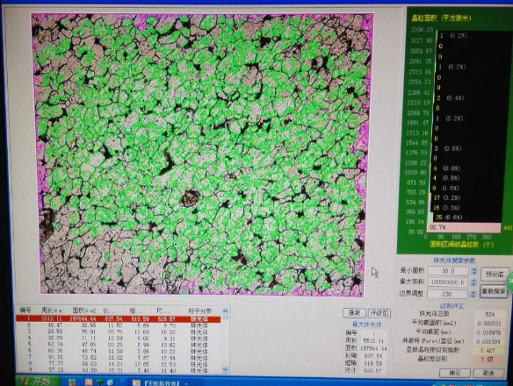Confirm with the 确定 button
Viewport: 513px width, 386px height.
pyautogui.click(x=455, y=373)
